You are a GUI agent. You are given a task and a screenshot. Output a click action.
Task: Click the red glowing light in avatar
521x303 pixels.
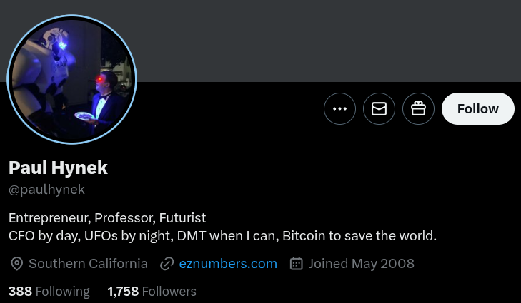[x=98, y=79]
